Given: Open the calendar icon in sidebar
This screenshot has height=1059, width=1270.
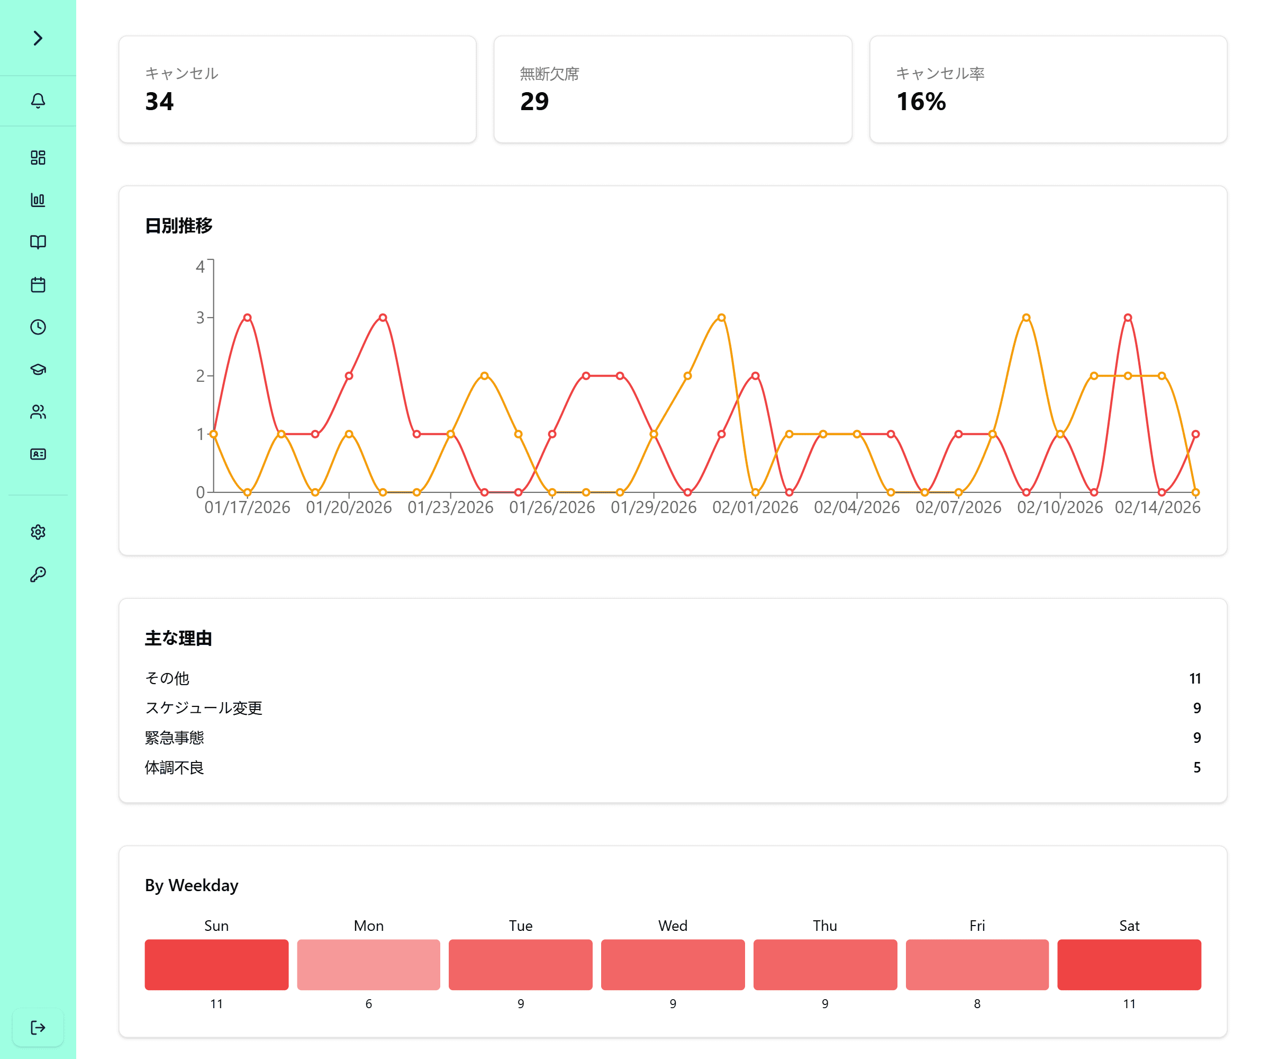Looking at the screenshot, I should [x=38, y=284].
